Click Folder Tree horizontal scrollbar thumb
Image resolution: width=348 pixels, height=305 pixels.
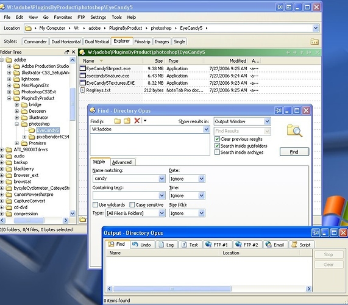(x=29, y=220)
